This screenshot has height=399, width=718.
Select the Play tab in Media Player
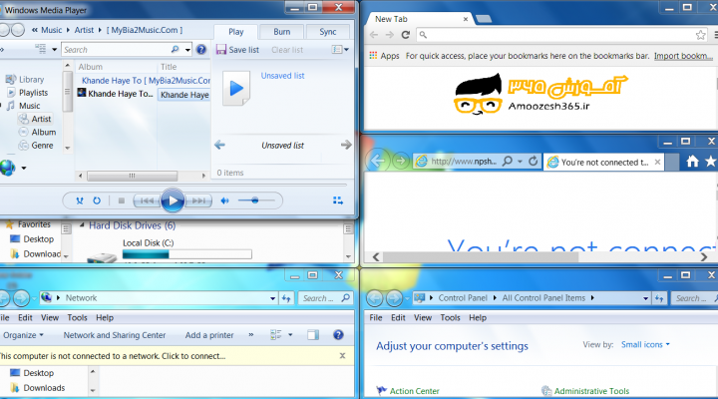235,32
